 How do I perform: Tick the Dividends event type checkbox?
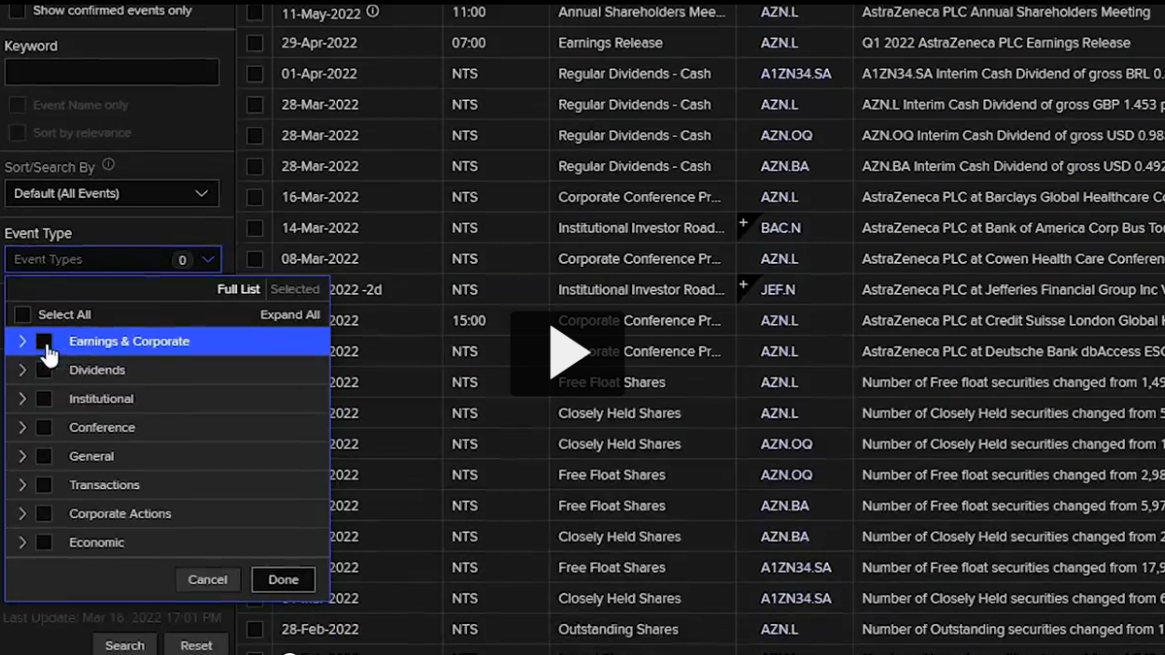tap(44, 370)
